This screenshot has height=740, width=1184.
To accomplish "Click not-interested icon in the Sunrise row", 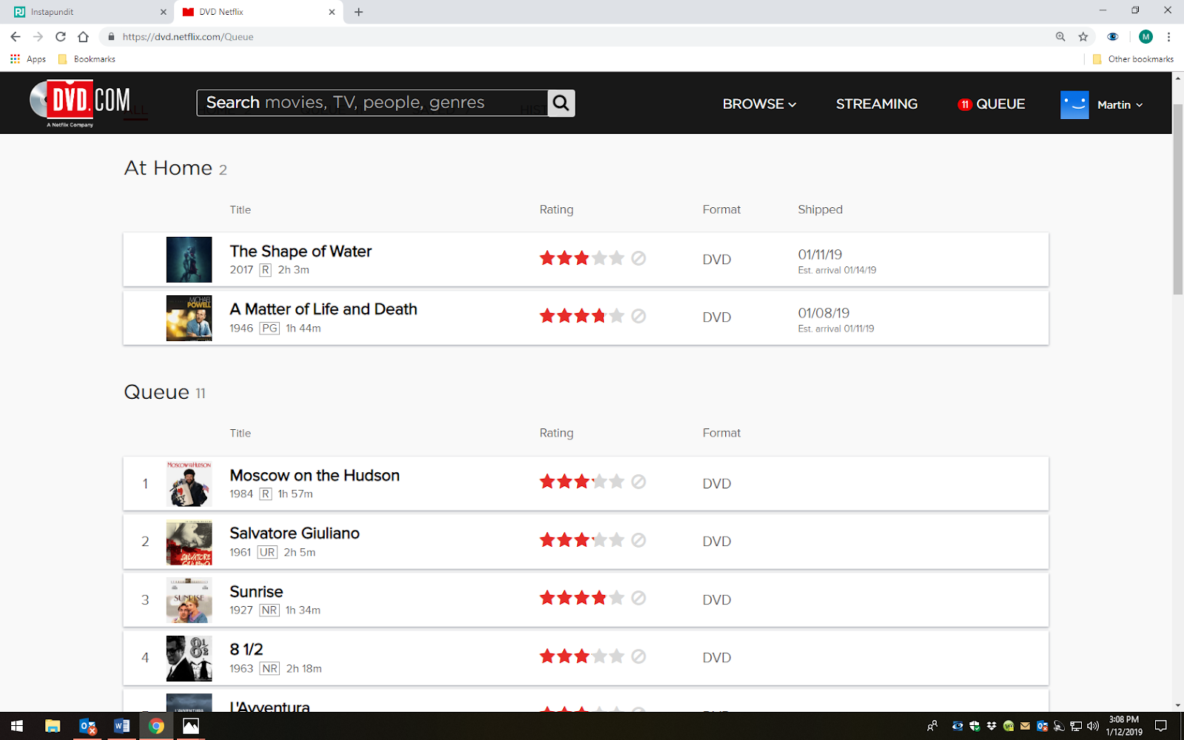I will click(x=639, y=598).
